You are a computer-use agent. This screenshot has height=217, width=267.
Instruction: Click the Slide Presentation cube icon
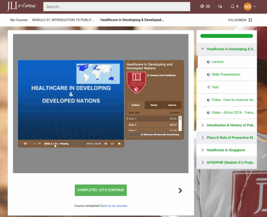[209, 74]
